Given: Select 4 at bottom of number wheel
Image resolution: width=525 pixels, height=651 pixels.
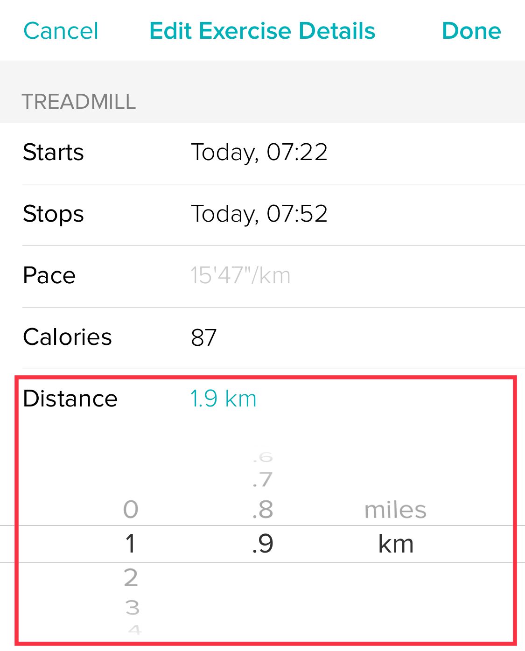Looking at the screenshot, I should [134, 630].
